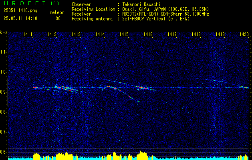Click time marker 1415

pos(124,34)
